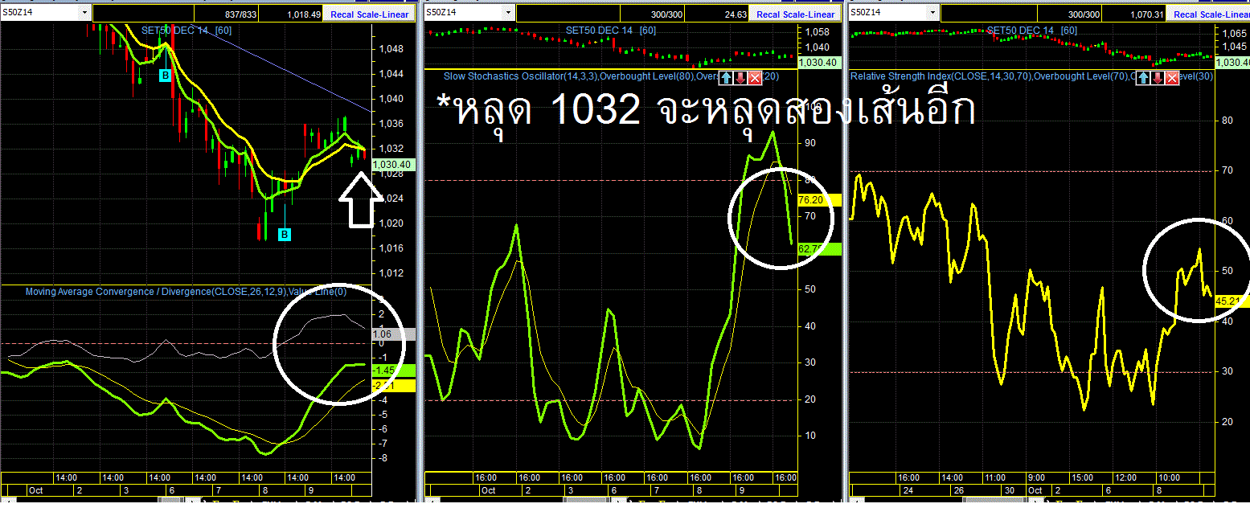1250x516 pixels.
Task: Remove the Relative Strength Index indicator
Action: [1172, 77]
